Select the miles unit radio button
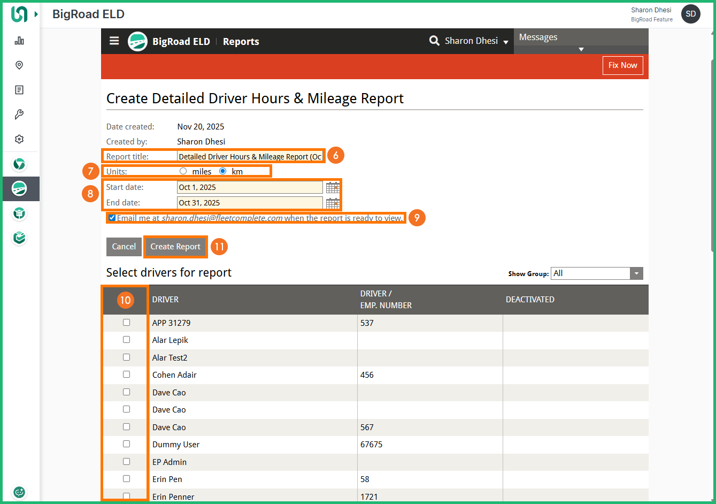This screenshot has height=504, width=716. point(183,171)
